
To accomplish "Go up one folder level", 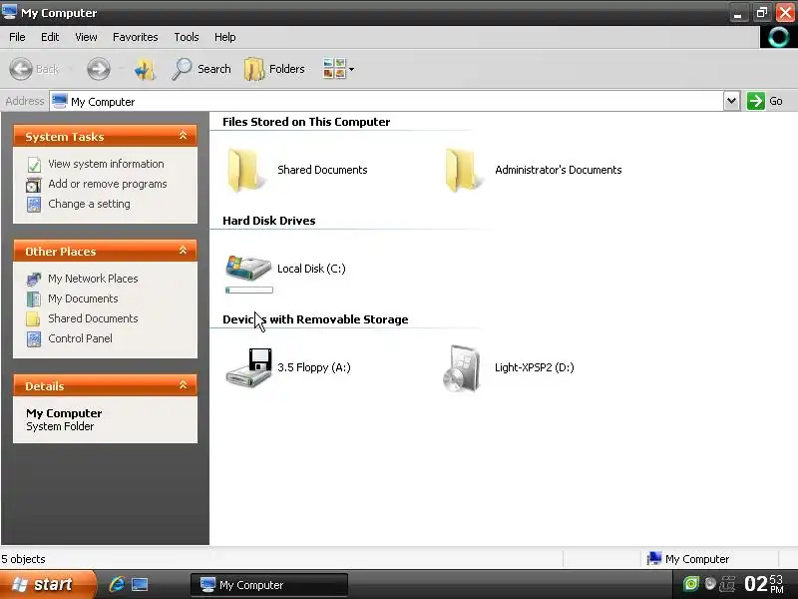I will tap(145, 69).
